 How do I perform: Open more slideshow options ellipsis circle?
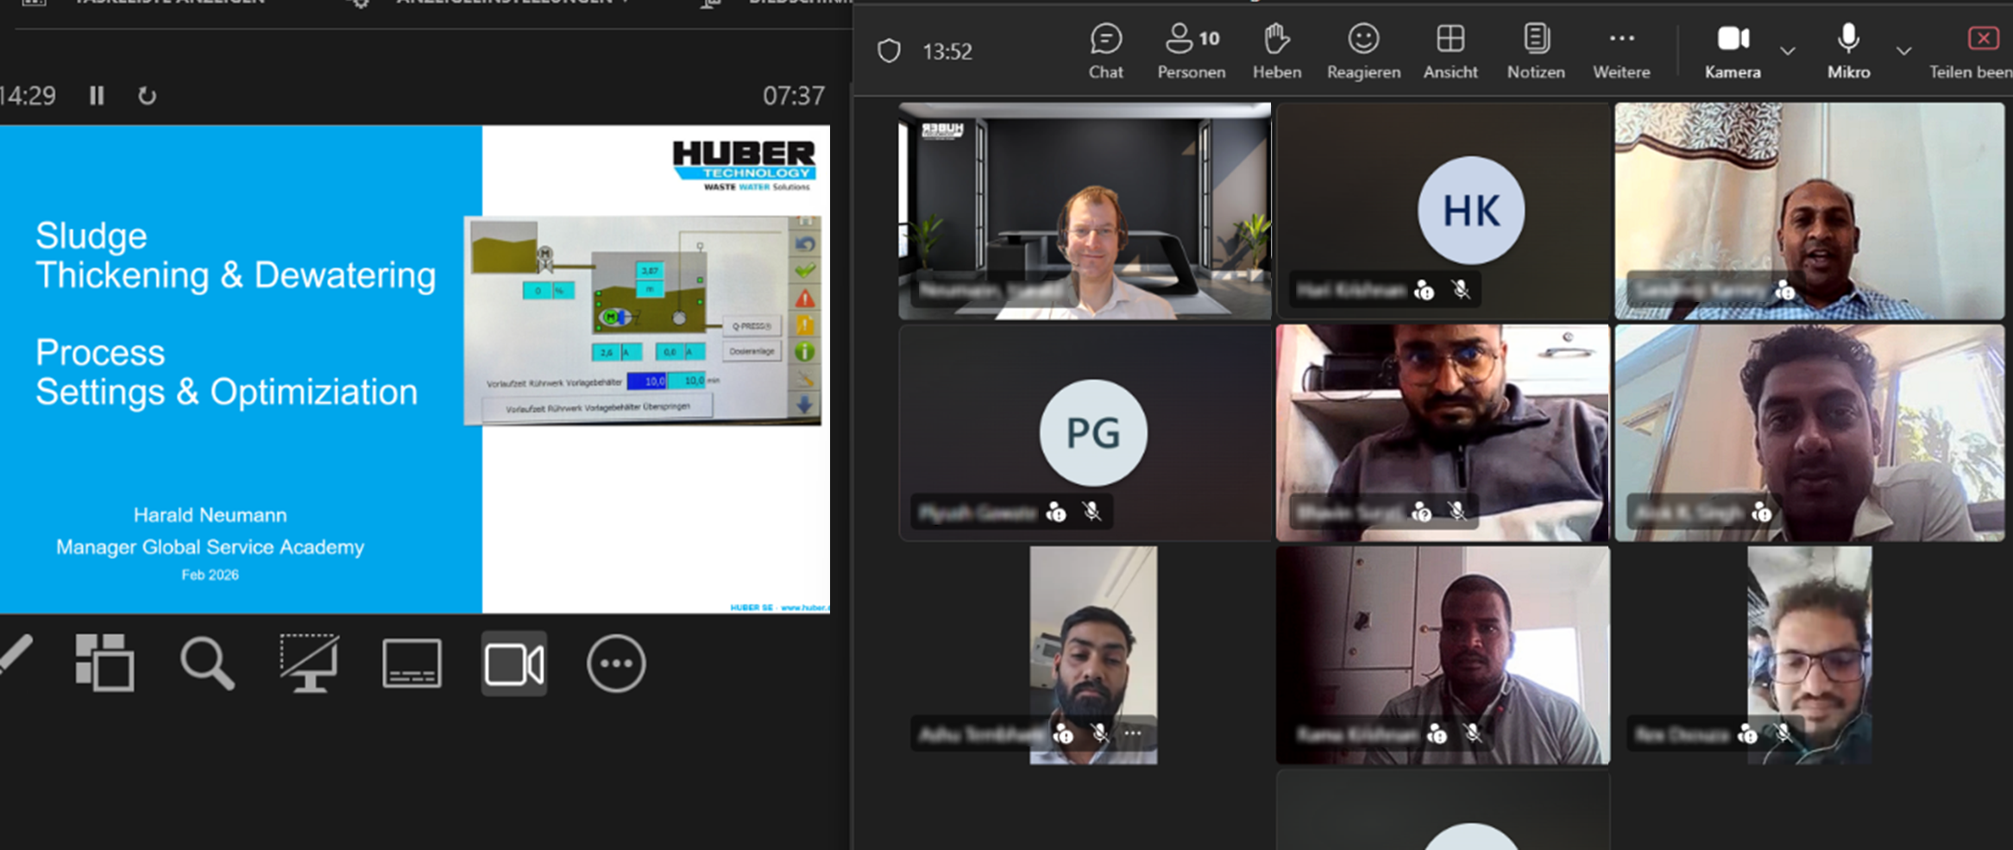[616, 663]
